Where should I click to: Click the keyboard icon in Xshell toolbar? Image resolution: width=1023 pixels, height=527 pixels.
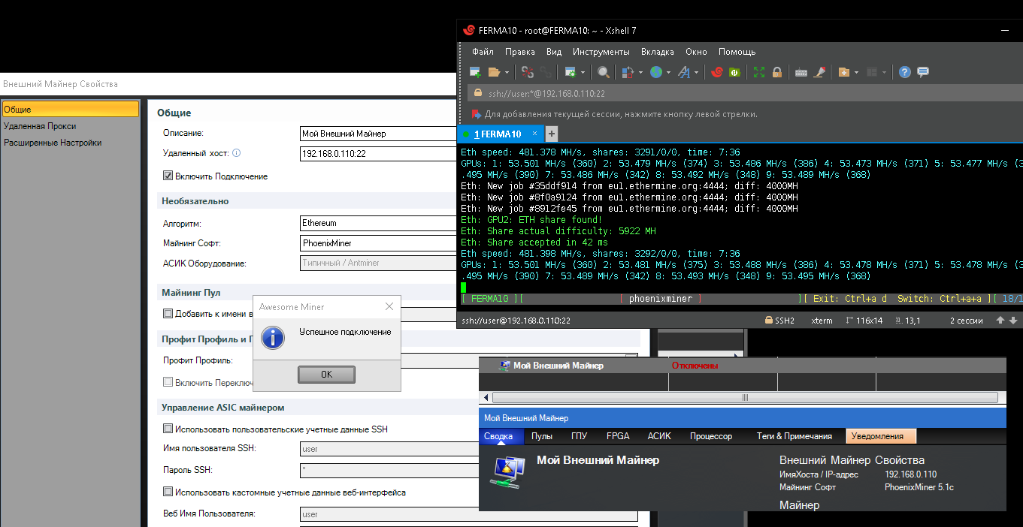tap(801, 72)
